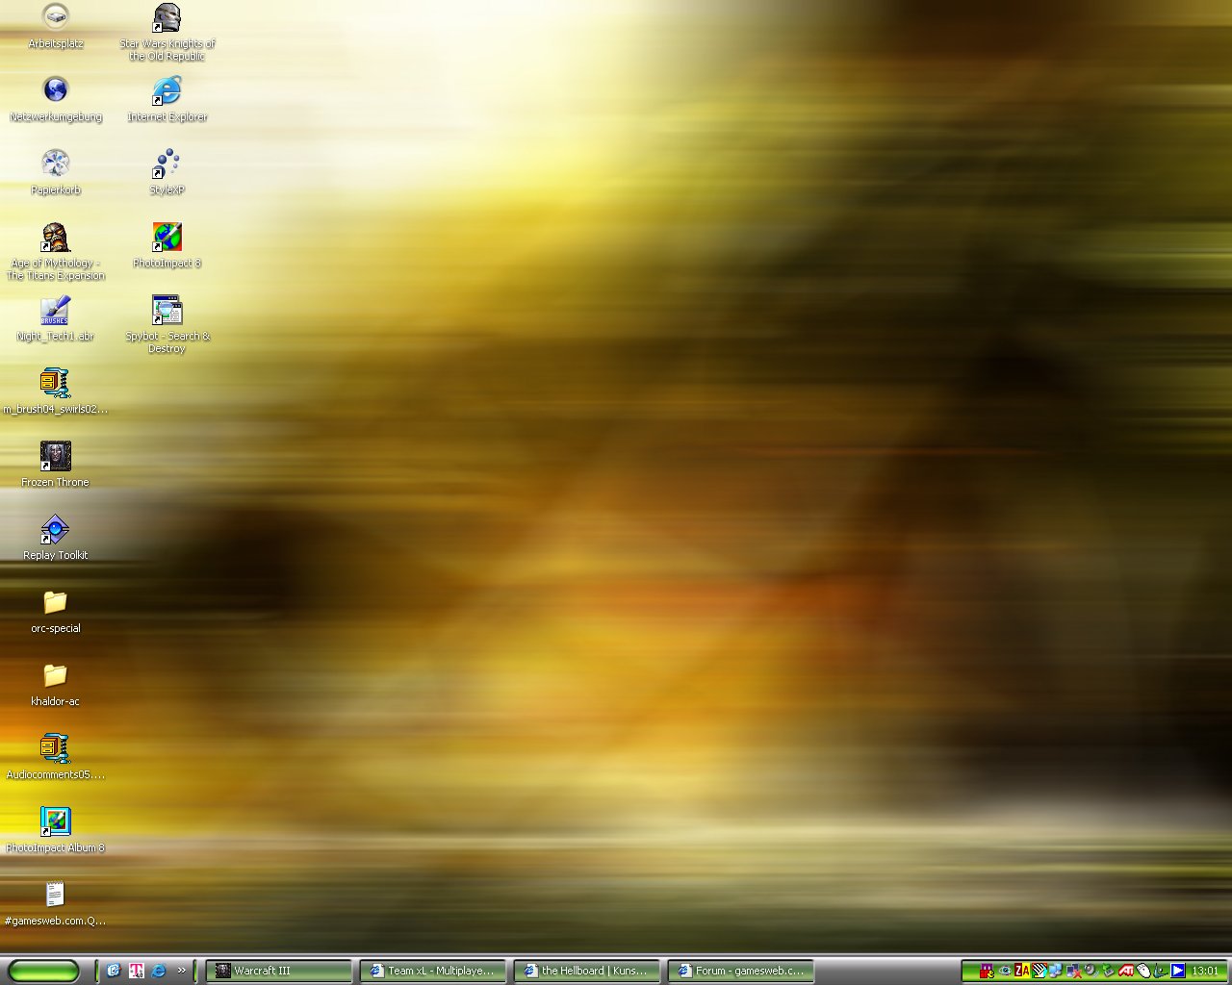Click the StyleXP desktop shortcut
The width and height of the screenshot is (1232, 985).
click(x=167, y=164)
